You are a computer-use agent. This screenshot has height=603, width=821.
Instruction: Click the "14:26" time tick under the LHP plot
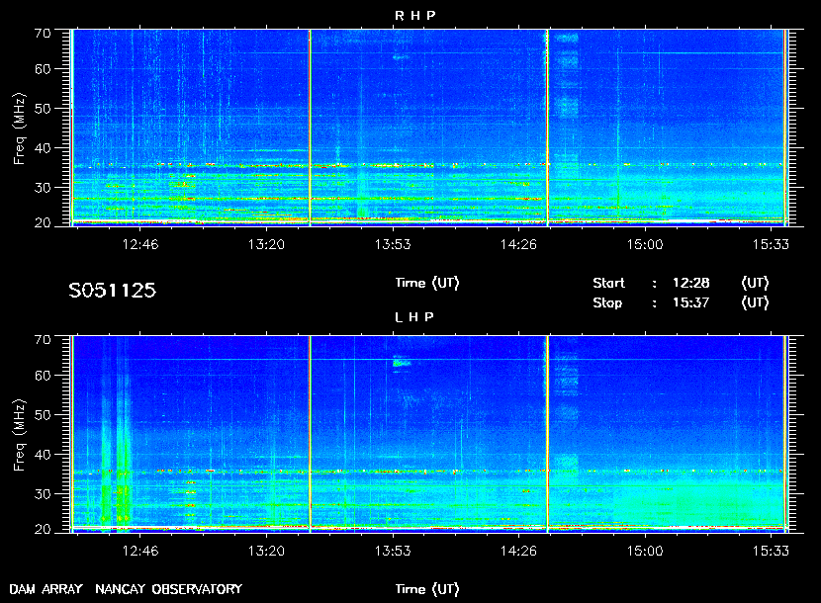click(x=518, y=551)
